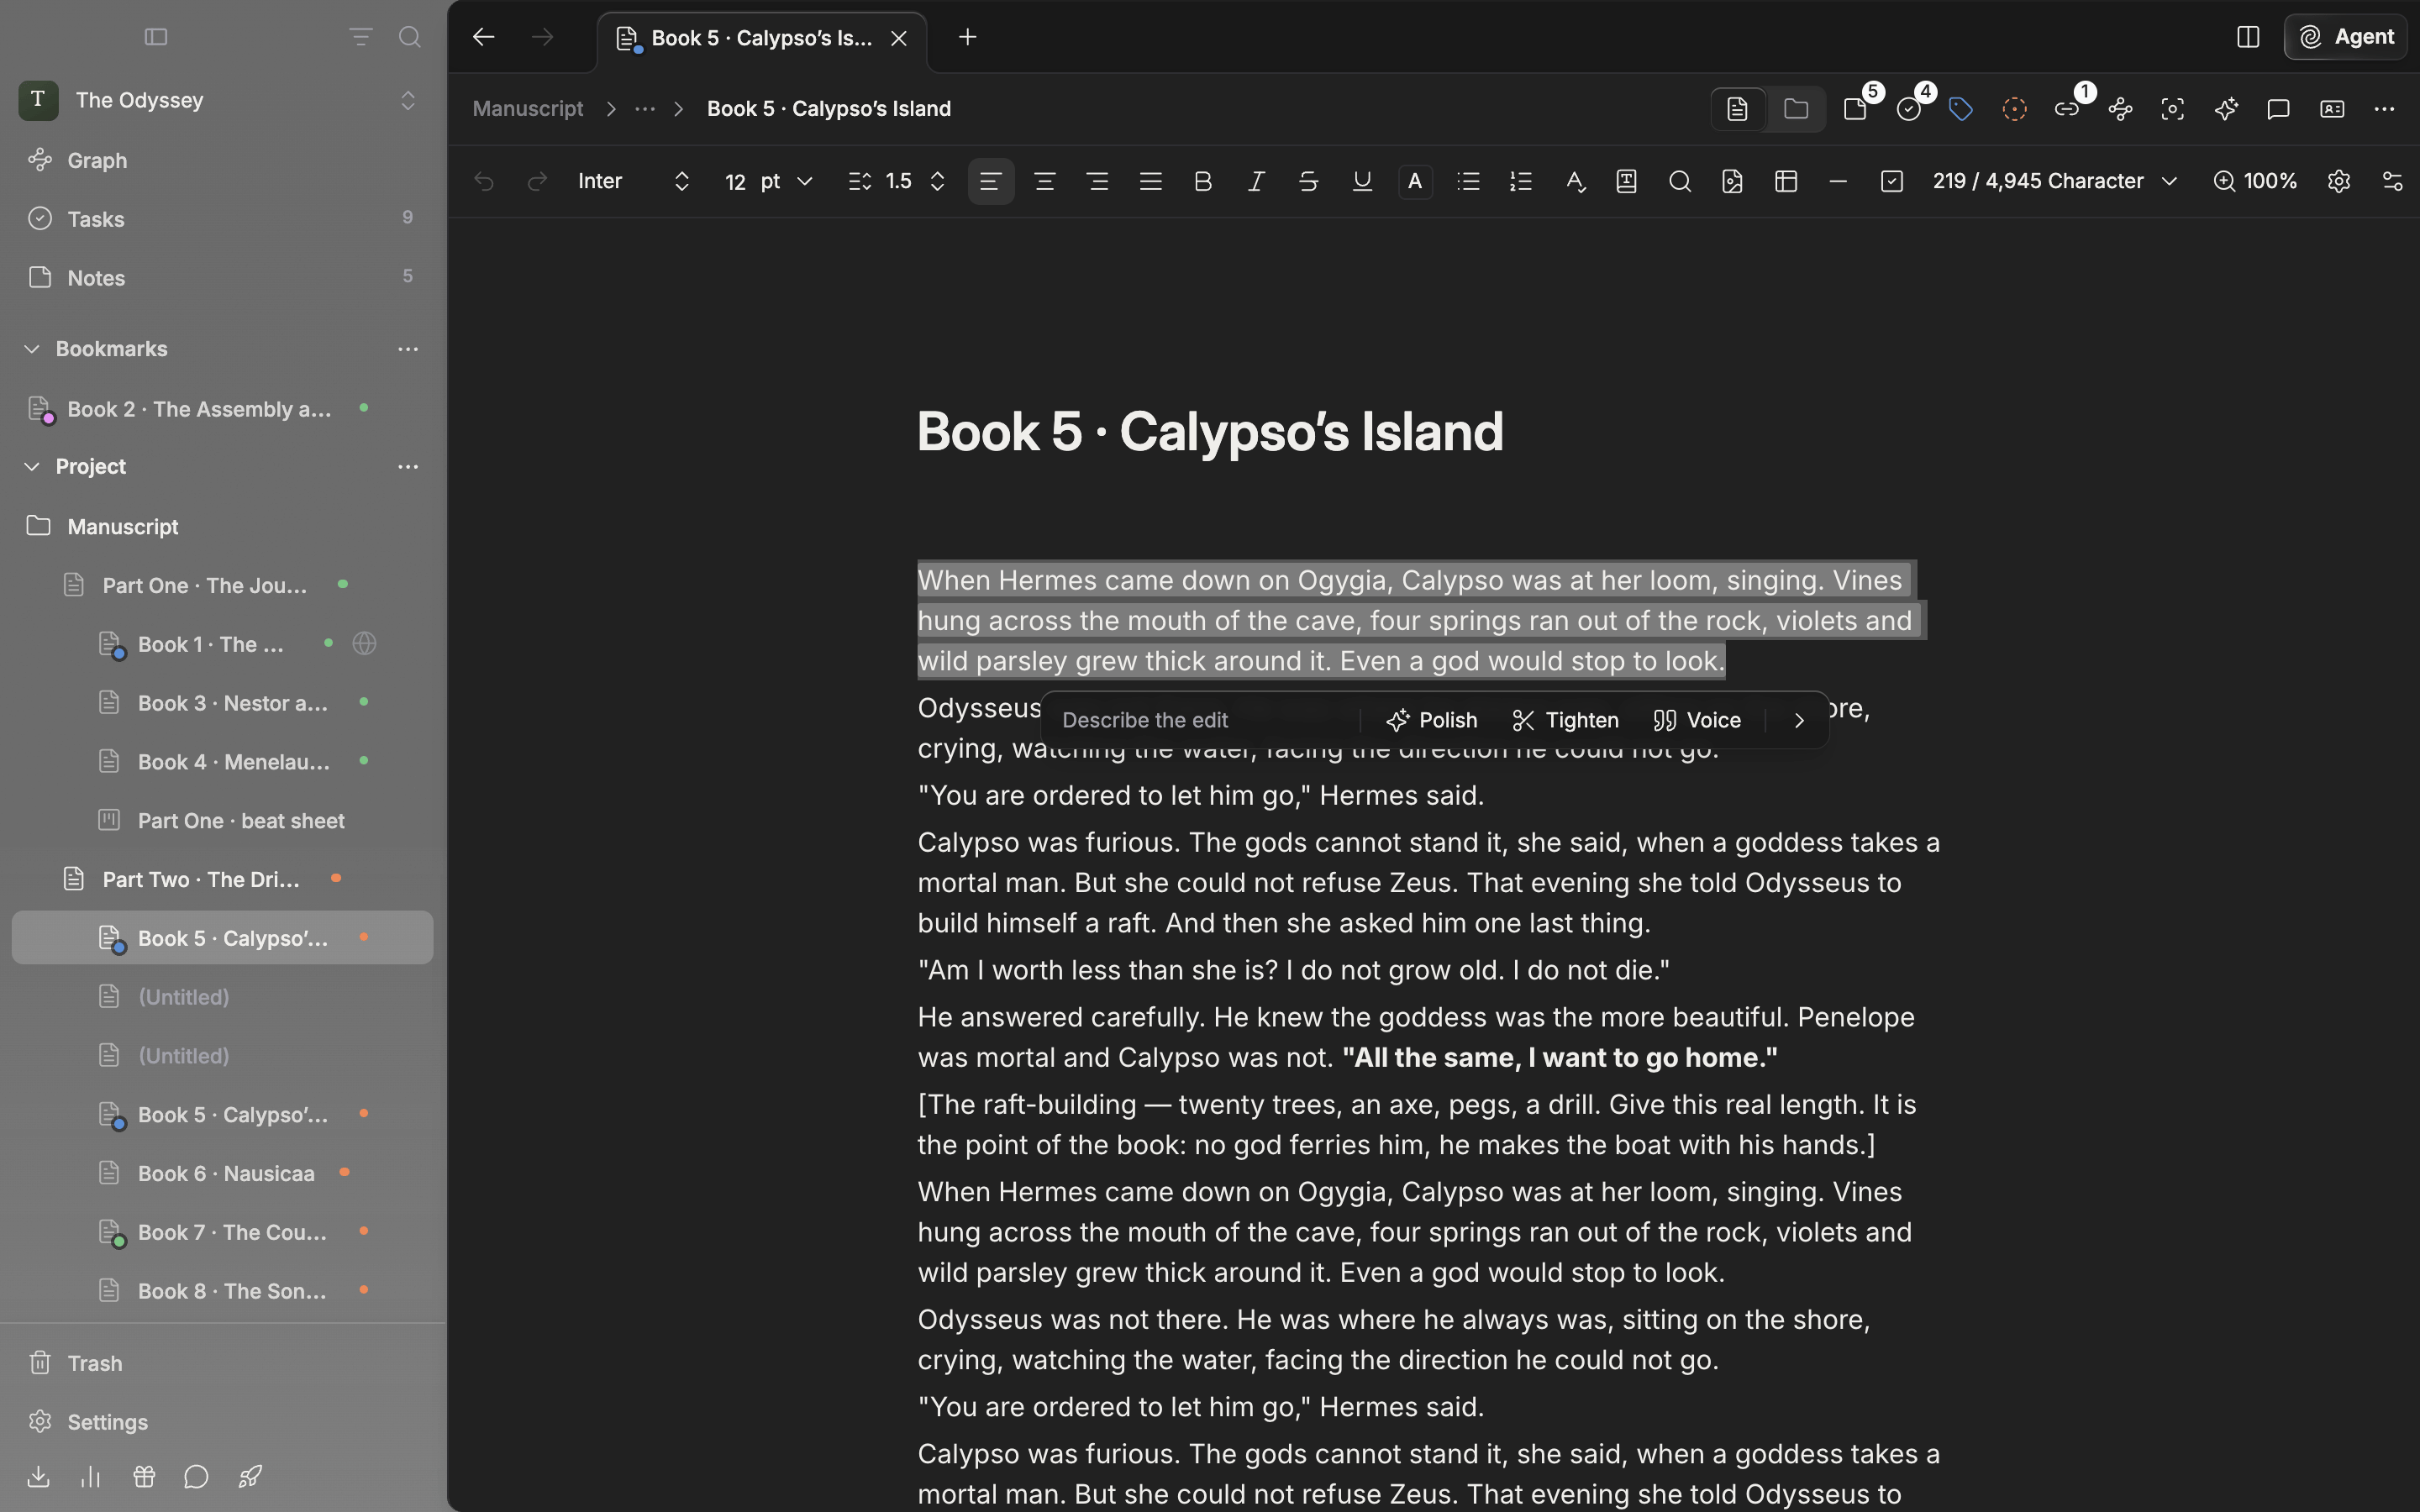Viewport: 2420px width, 1512px height.
Task: Insert a table from toolbar
Action: click(1786, 181)
